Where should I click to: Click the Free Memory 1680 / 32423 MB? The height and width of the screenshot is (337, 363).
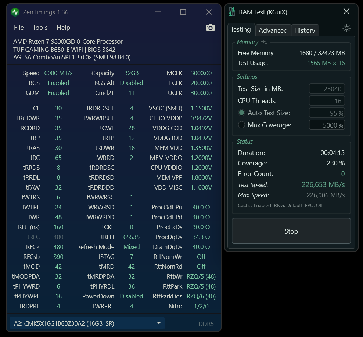click(x=322, y=53)
